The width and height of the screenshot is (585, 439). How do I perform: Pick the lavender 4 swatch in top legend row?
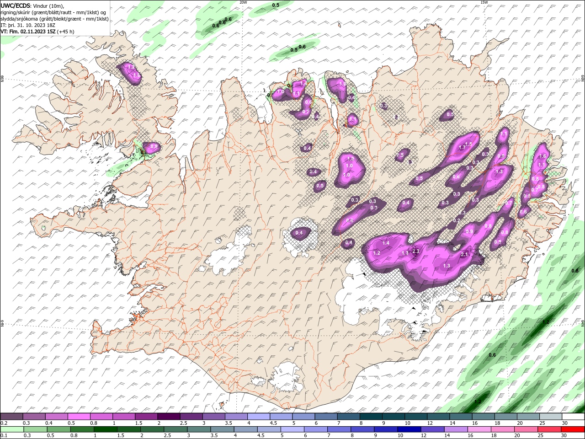(258, 417)
